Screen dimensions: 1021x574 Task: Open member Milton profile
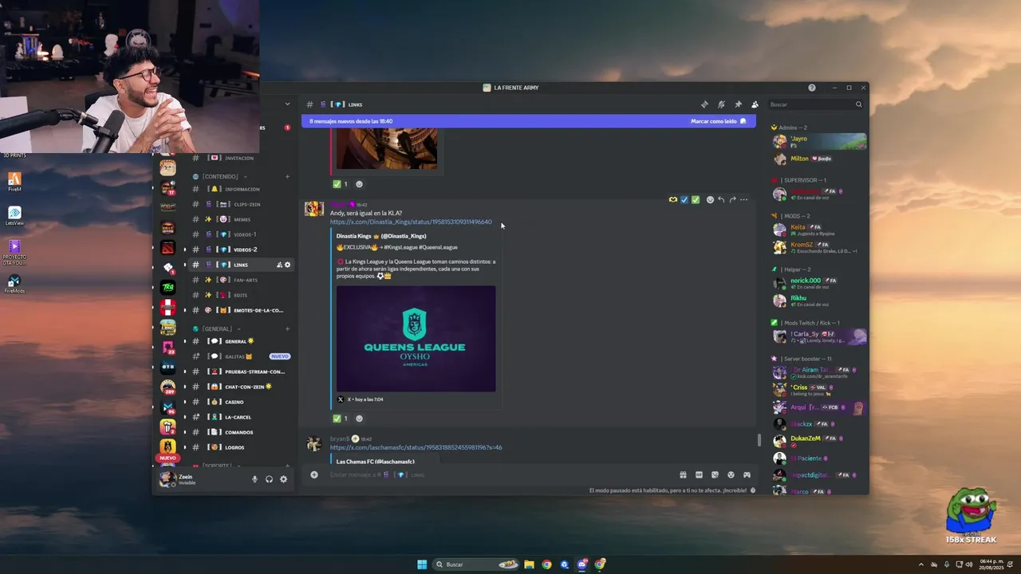819,159
